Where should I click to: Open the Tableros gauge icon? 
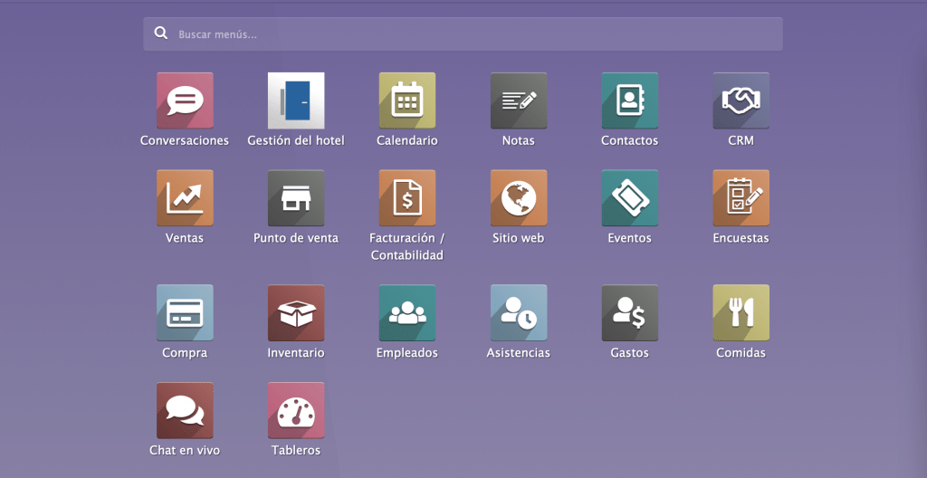[x=296, y=411]
